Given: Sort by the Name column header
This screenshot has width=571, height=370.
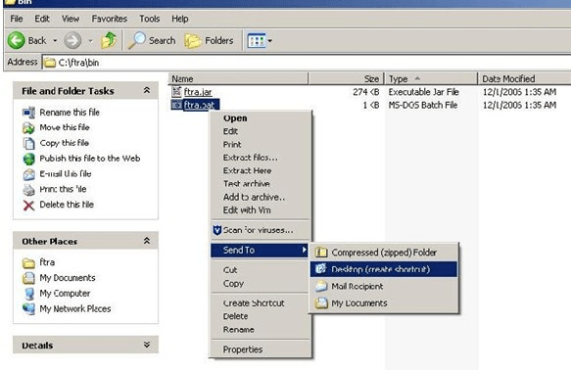Looking at the screenshot, I should pos(239,78).
